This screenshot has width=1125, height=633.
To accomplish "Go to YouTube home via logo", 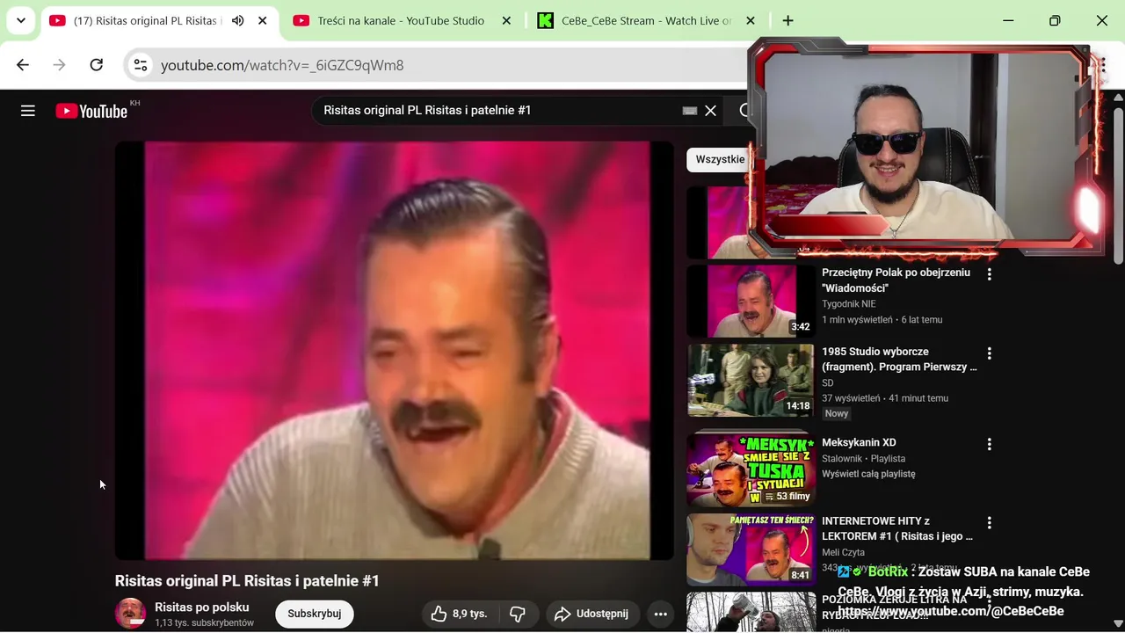I will coord(92,111).
